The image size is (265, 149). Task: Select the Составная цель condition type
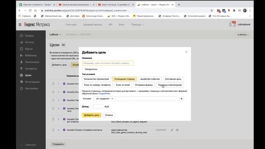173,79
